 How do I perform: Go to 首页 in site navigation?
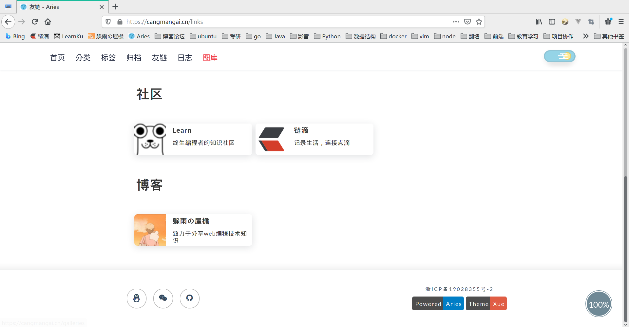57,58
